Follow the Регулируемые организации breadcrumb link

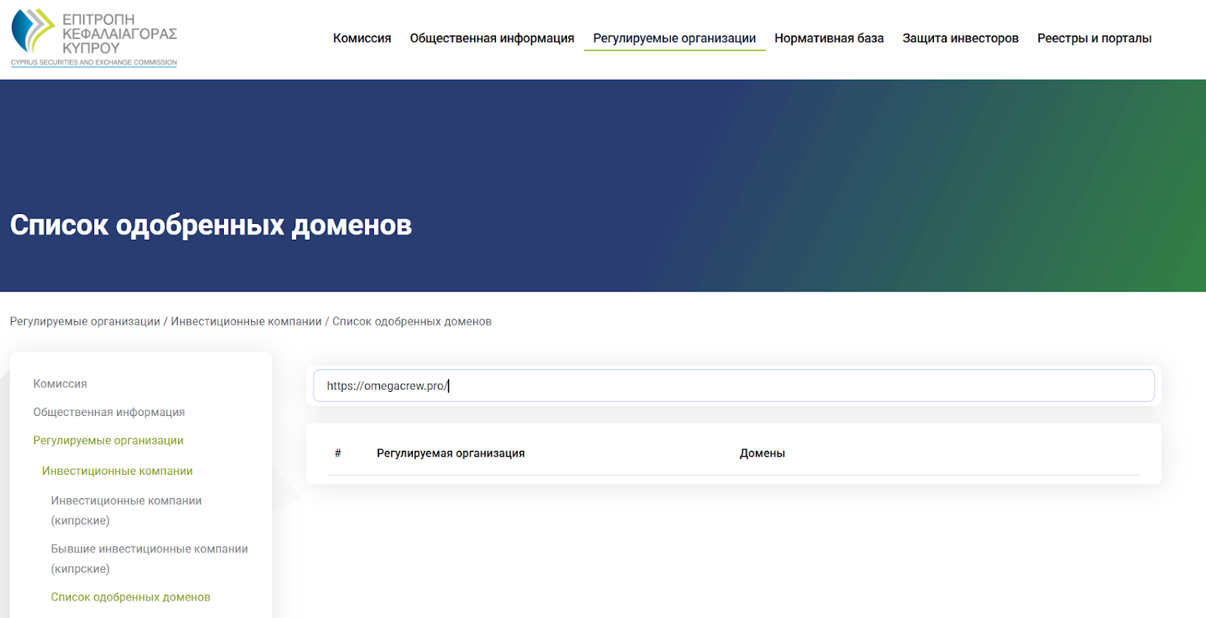tap(85, 321)
